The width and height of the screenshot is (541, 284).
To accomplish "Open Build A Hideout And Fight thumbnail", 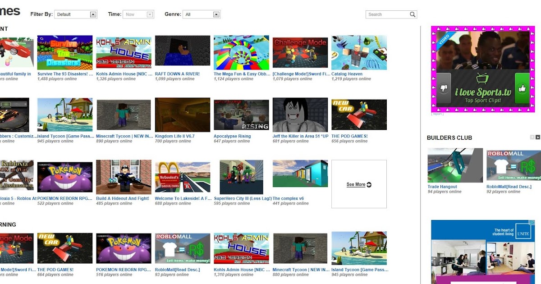I will point(124,176).
